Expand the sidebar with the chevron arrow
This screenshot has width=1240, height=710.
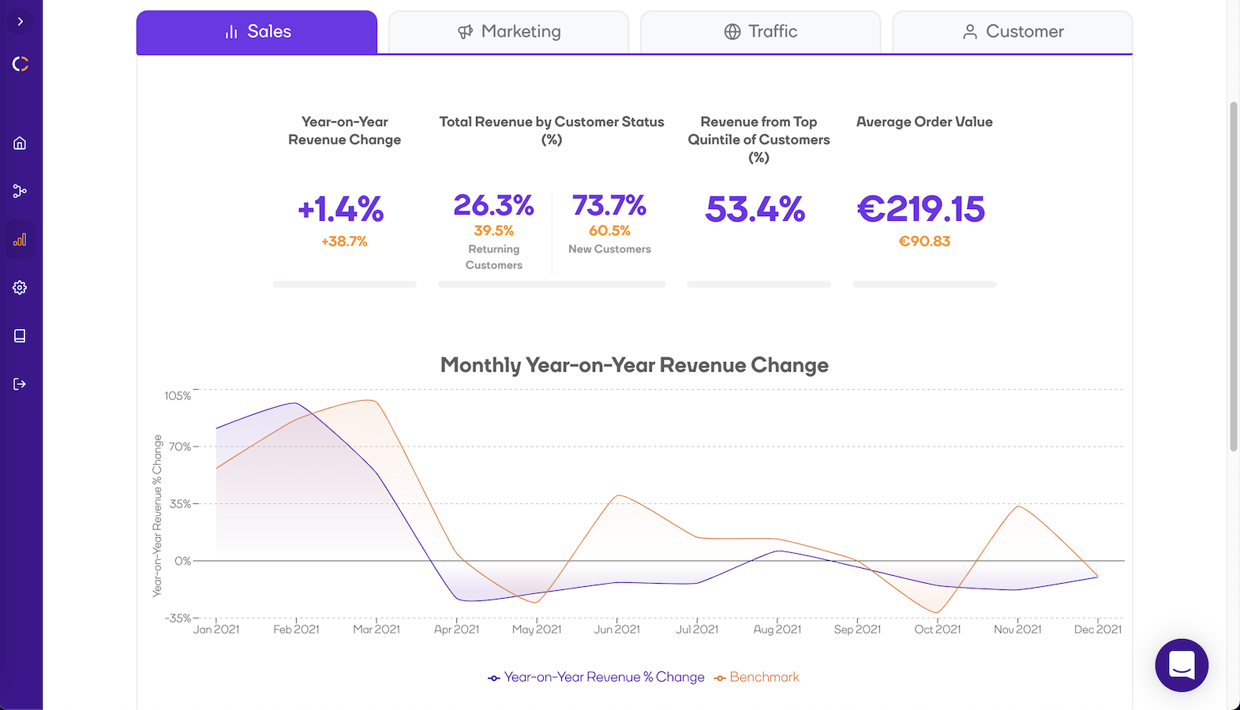[x=21, y=21]
